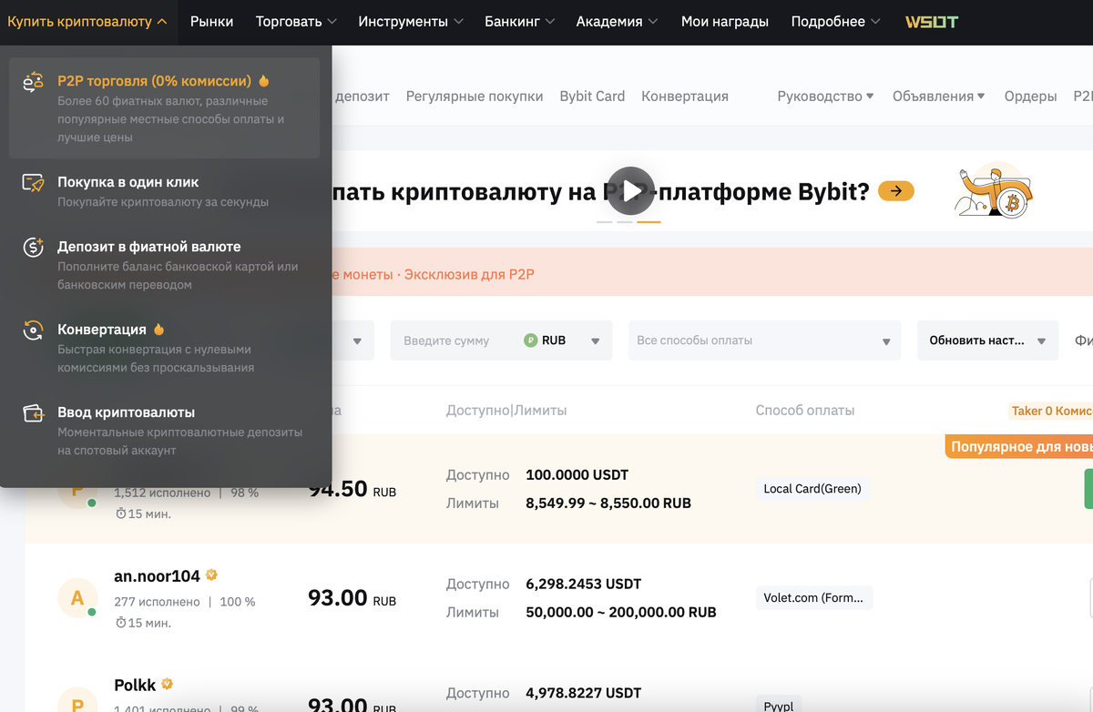Click the WSOT logo in top navigation
Screen dimensions: 1093x712
pyautogui.click(x=931, y=21)
